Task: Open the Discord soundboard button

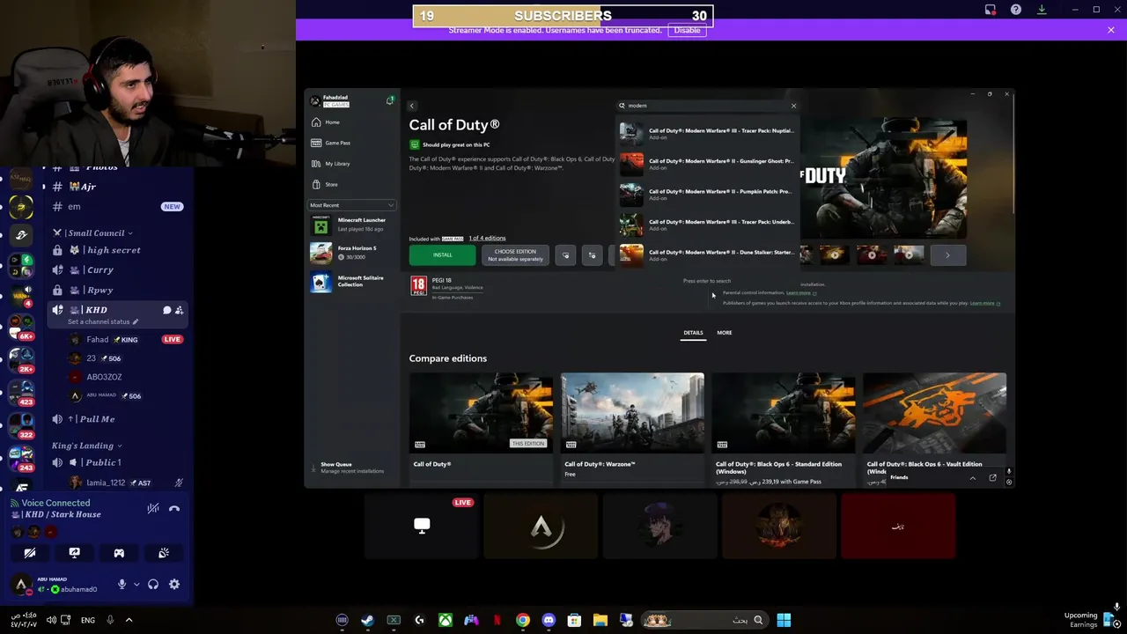Action: pos(164,553)
